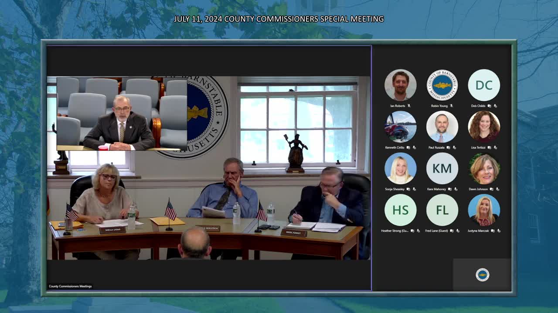Click the camera-off icon beside Dawn Johnson
The width and height of the screenshot is (558, 313).
click(x=492, y=189)
